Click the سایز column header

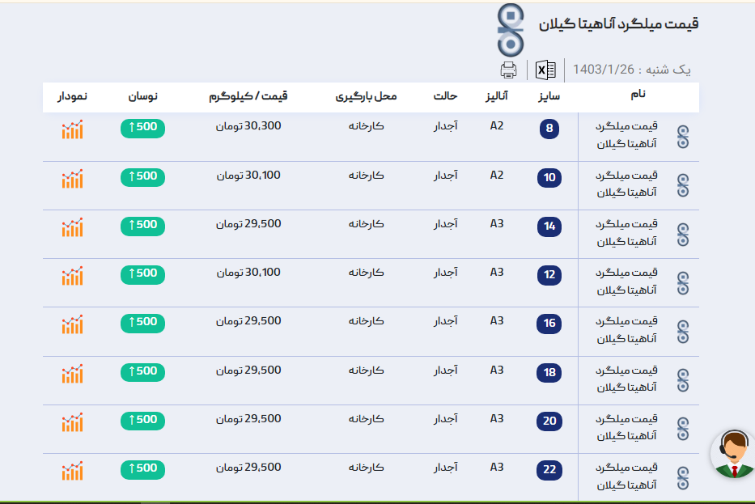549,96
